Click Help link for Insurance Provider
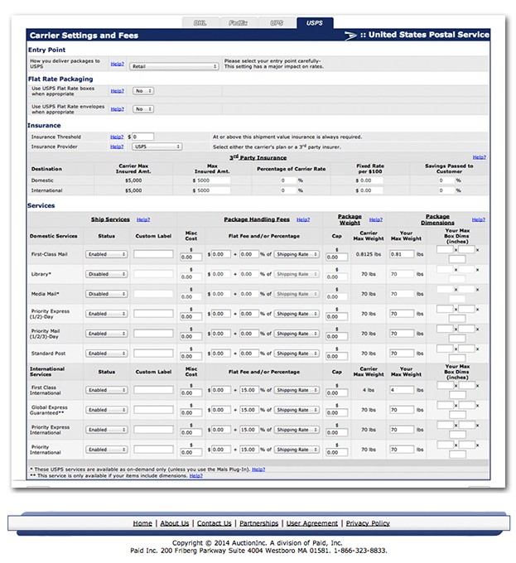 pyautogui.click(x=117, y=147)
